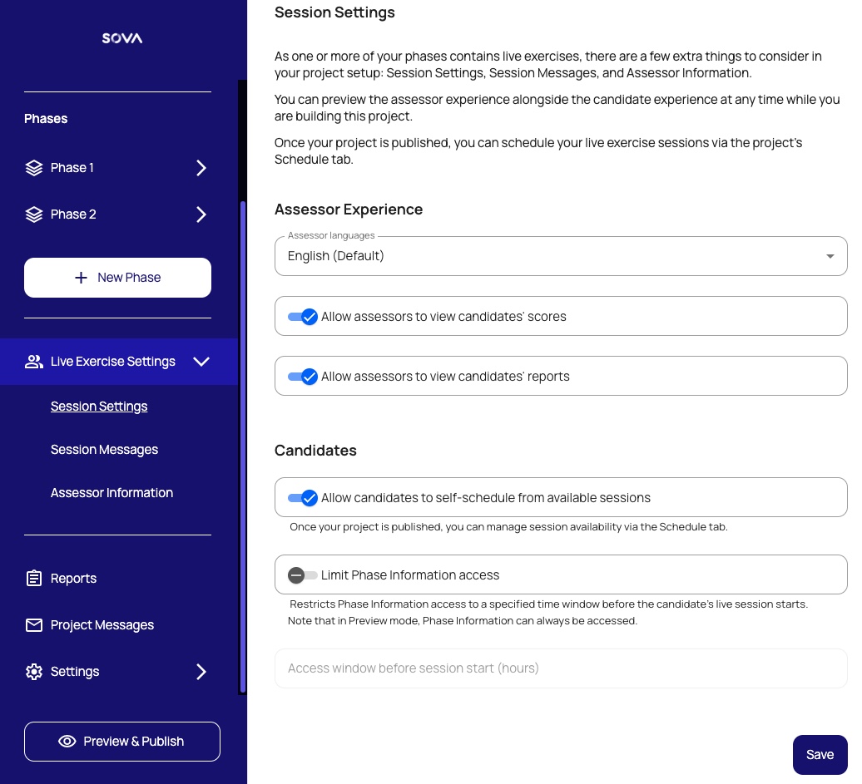Click the Settings gear icon
Viewport: 862px width, 784px height.
[x=34, y=672]
